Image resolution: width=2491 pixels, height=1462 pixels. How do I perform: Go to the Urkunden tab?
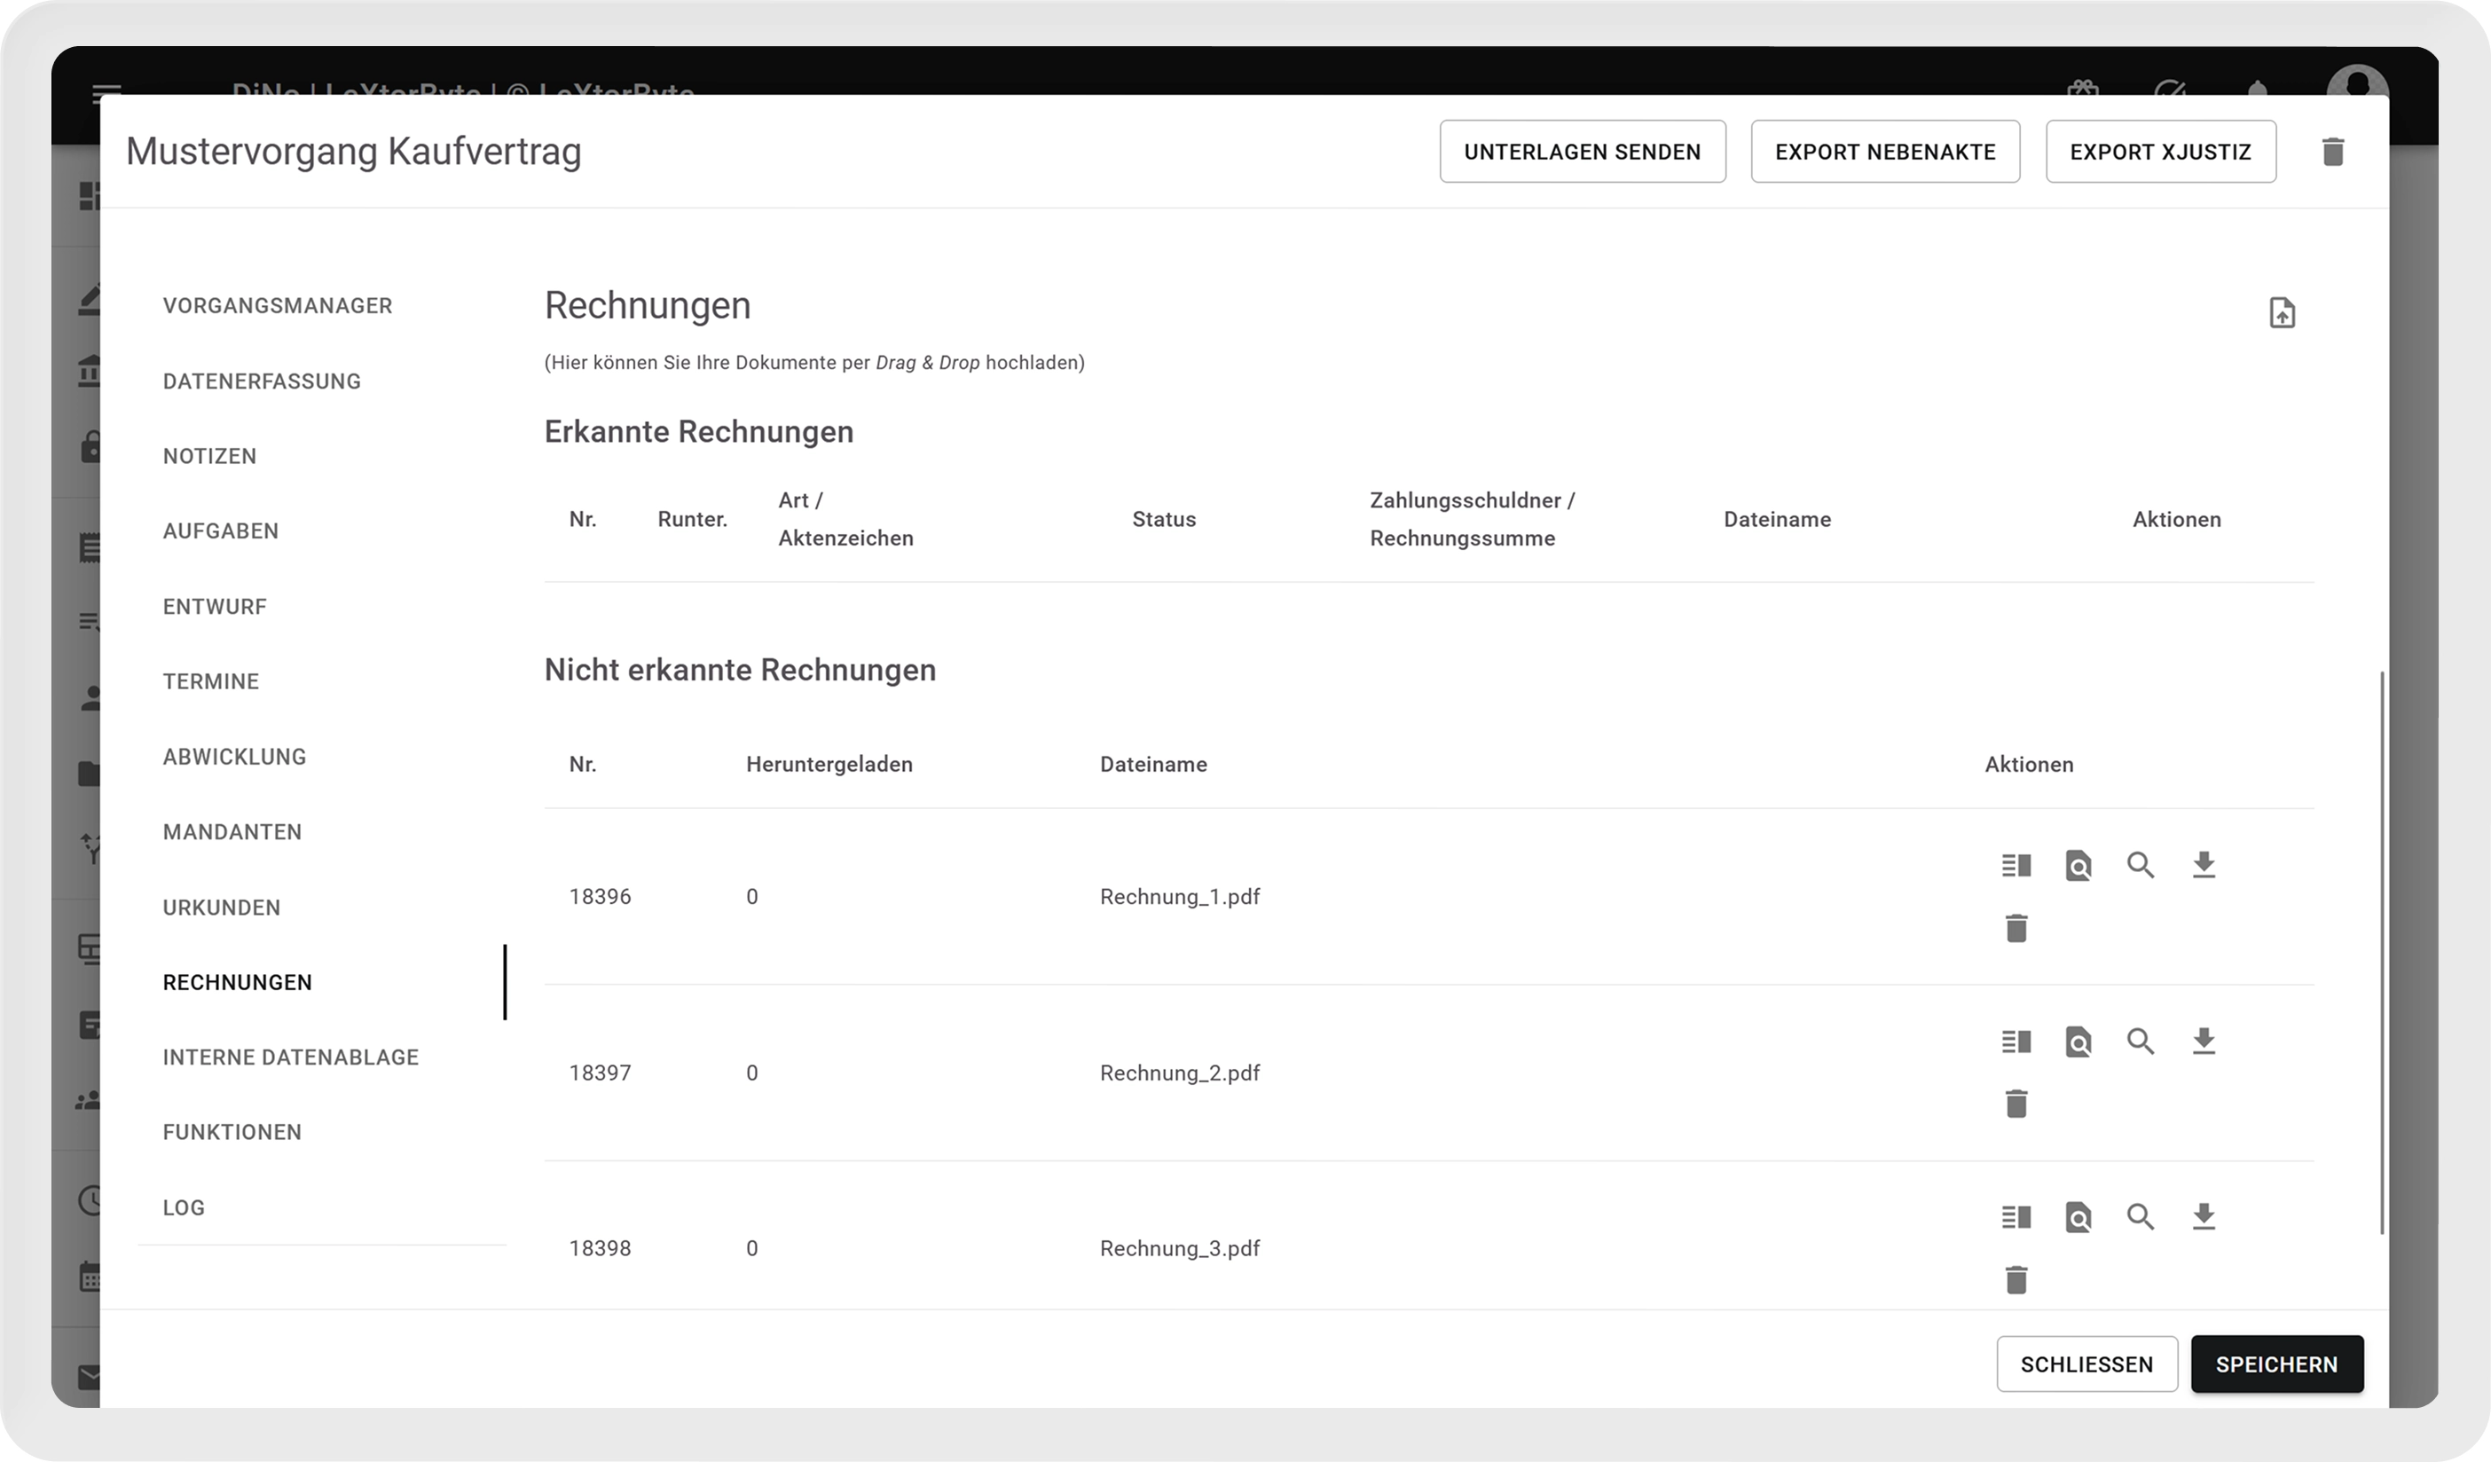click(x=222, y=908)
